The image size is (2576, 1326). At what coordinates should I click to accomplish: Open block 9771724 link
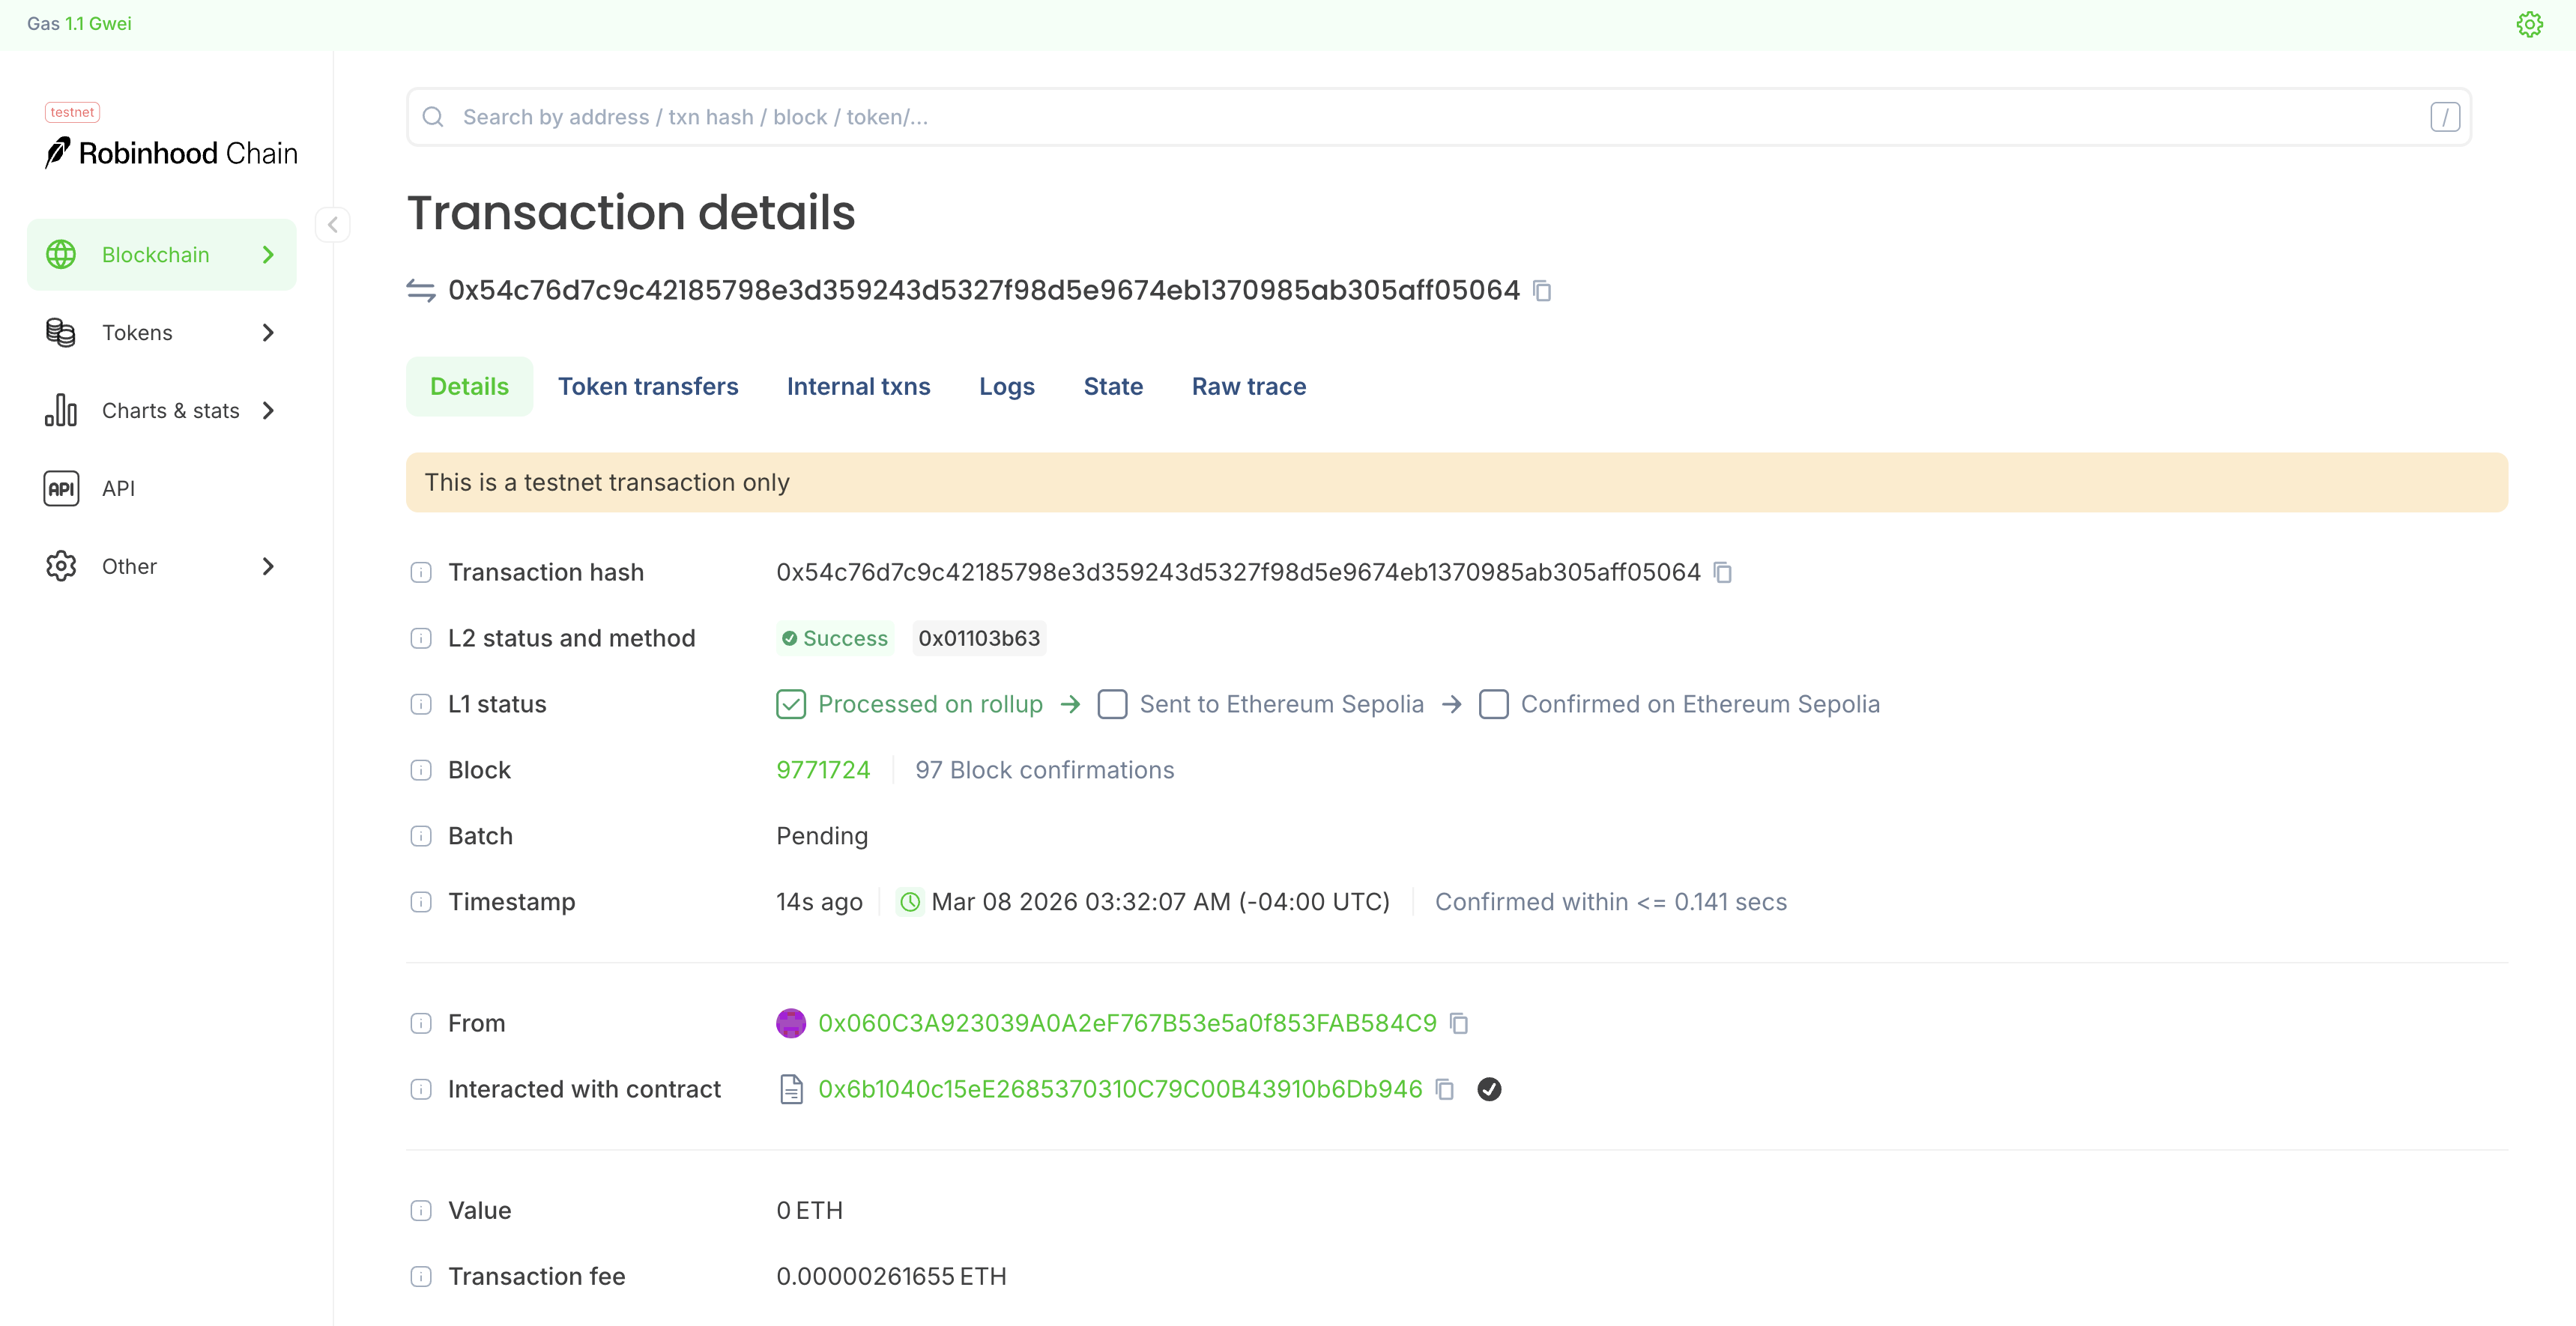tap(822, 770)
